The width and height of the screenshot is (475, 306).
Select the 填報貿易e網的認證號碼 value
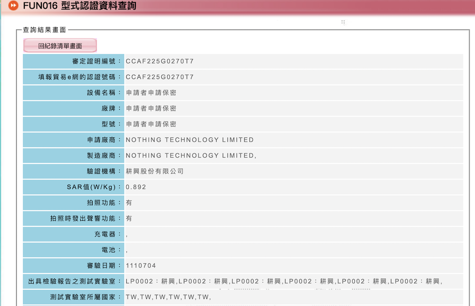160,77
